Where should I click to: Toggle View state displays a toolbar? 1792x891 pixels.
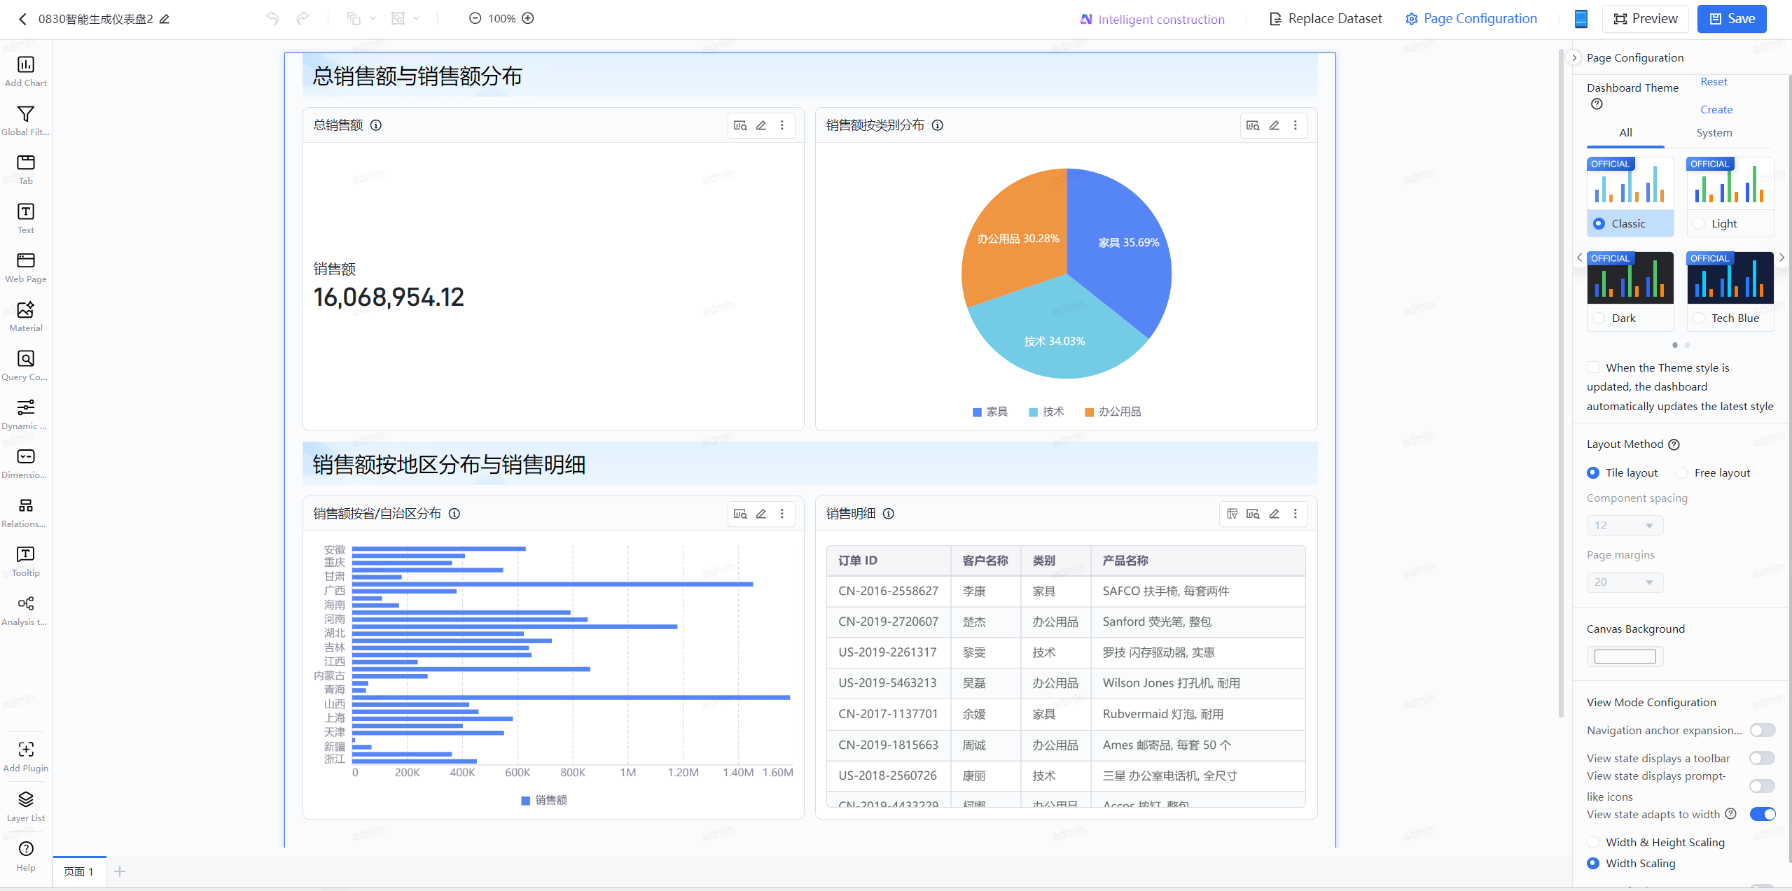(1763, 758)
